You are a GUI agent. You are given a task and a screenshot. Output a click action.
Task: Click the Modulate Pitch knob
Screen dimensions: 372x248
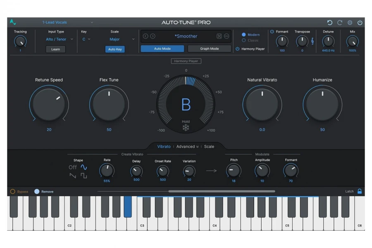pyautogui.click(x=234, y=171)
